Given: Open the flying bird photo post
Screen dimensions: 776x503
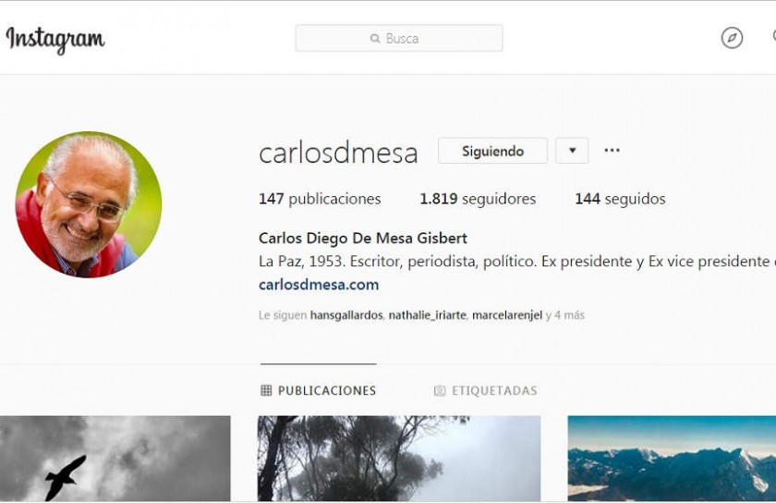Looking at the screenshot, I should 115,459.
